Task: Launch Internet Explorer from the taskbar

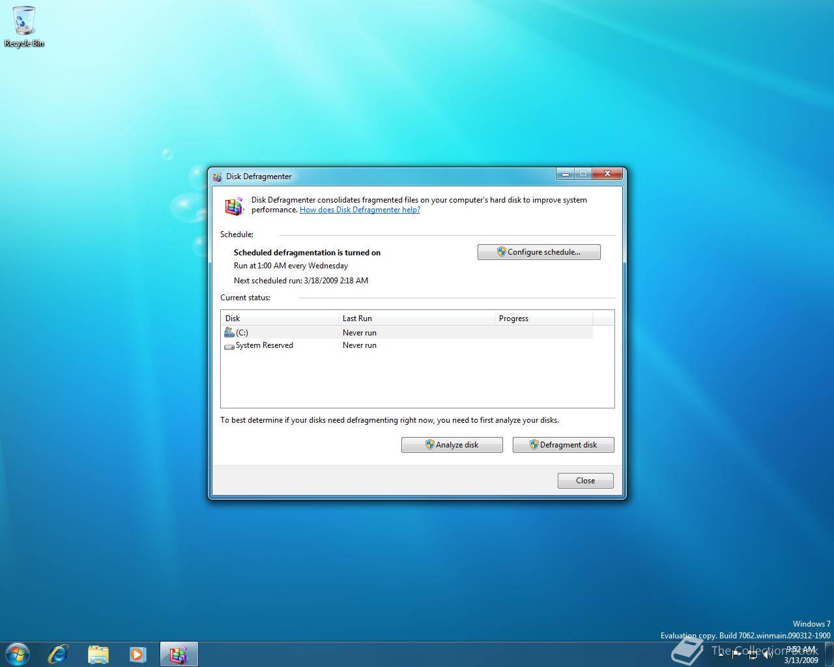Action: [58, 654]
